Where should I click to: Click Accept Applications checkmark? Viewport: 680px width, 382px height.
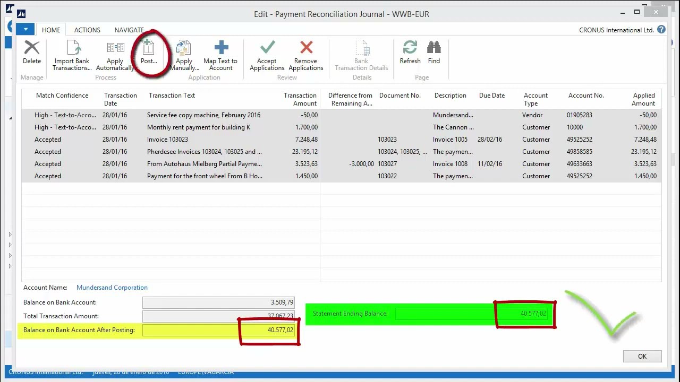[x=267, y=48]
